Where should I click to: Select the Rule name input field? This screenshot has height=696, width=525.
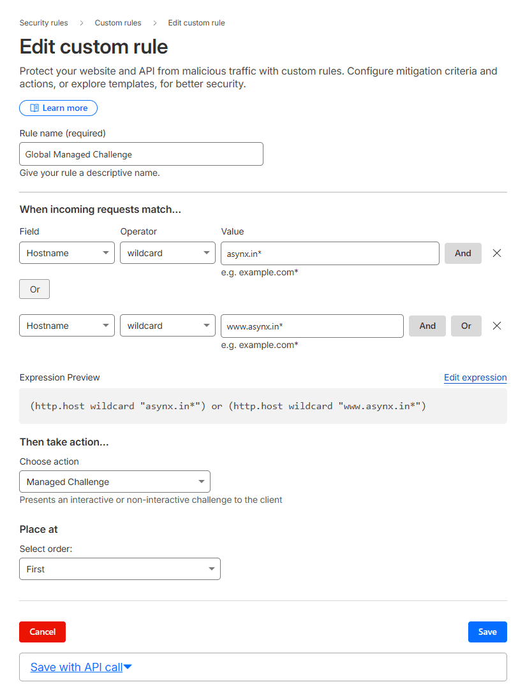click(141, 154)
